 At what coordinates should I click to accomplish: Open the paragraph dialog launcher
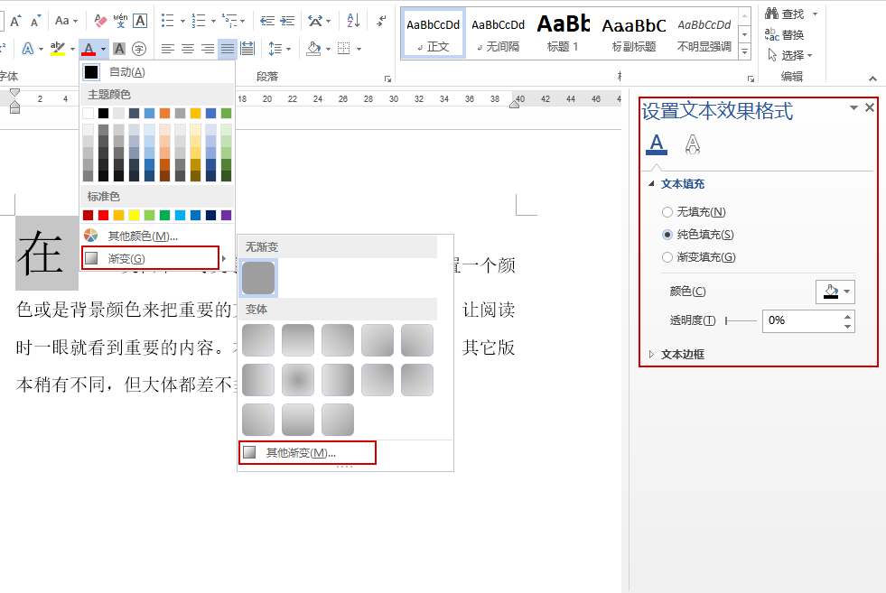click(387, 79)
